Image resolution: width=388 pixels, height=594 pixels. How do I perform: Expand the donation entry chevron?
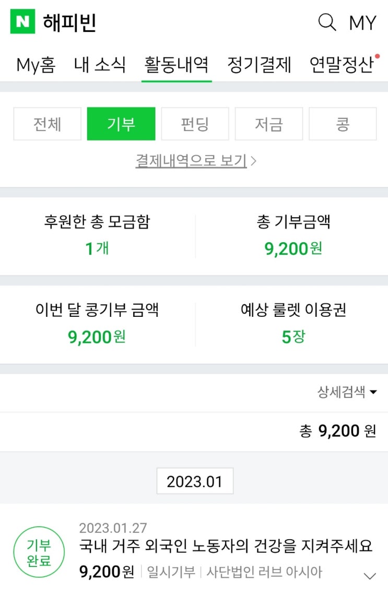[x=370, y=576]
